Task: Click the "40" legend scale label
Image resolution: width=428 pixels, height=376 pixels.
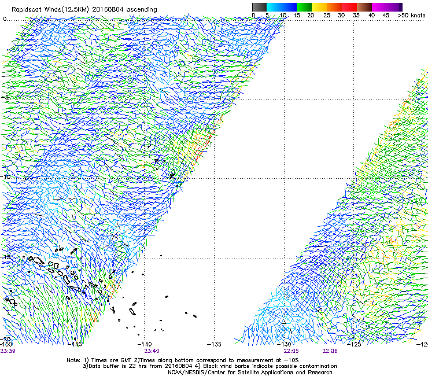Action: coord(371,16)
